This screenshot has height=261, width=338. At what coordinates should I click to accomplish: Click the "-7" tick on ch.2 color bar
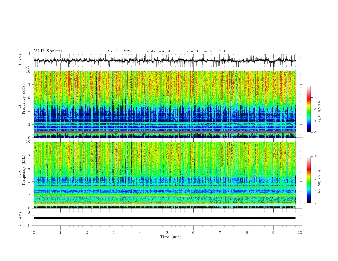[315, 203]
